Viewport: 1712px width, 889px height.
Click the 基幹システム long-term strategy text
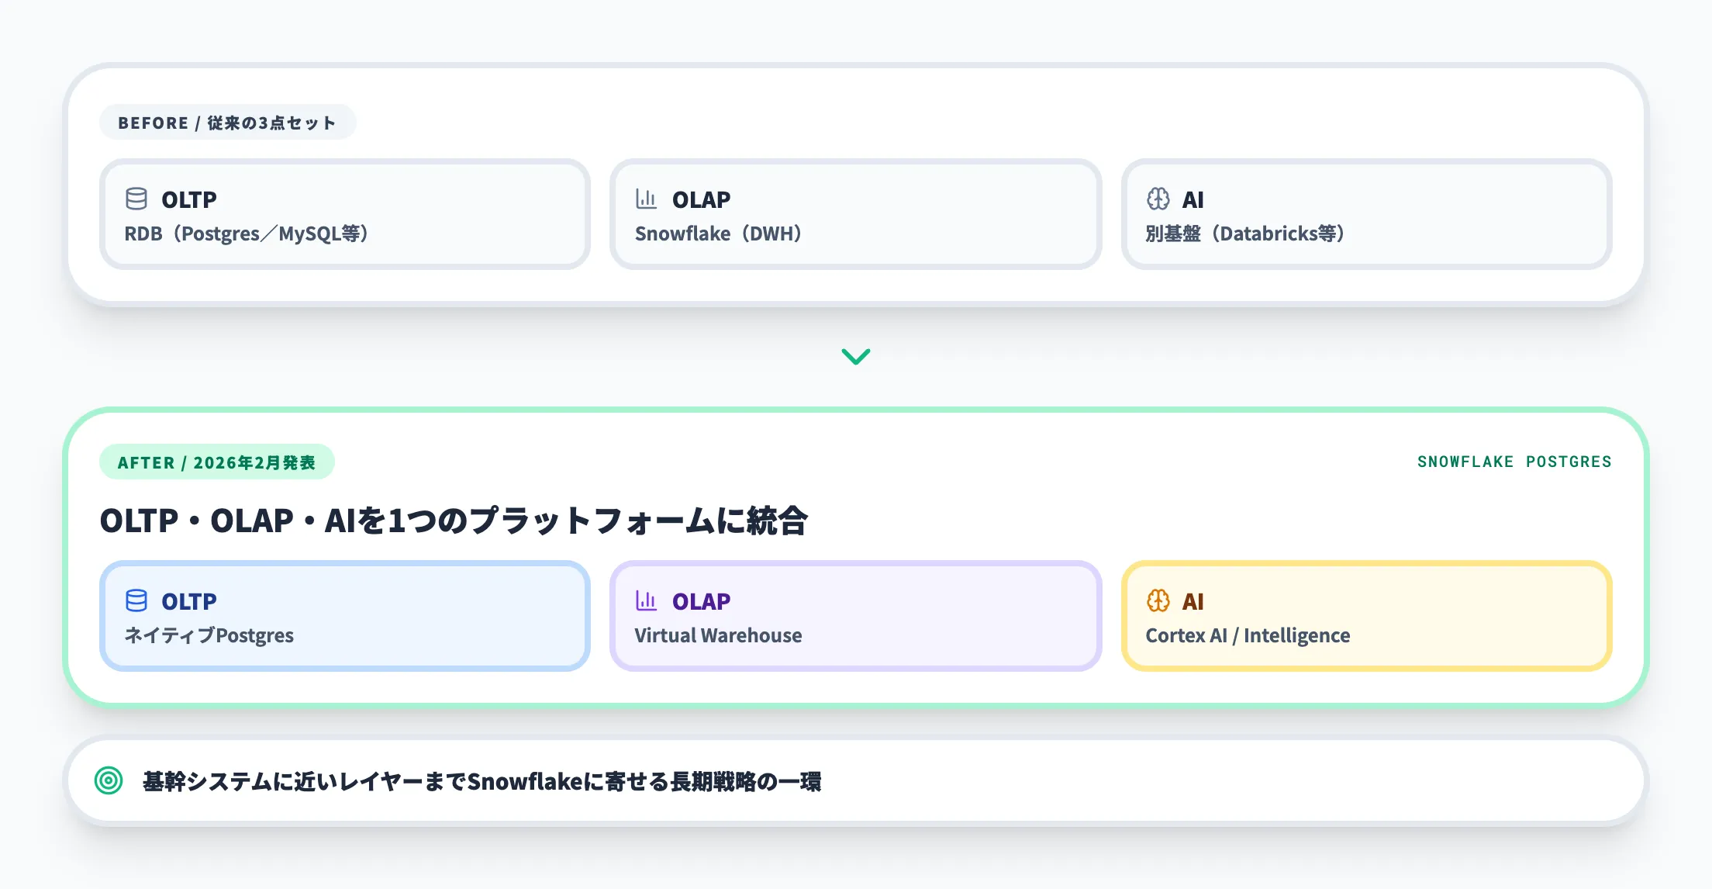coord(481,781)
